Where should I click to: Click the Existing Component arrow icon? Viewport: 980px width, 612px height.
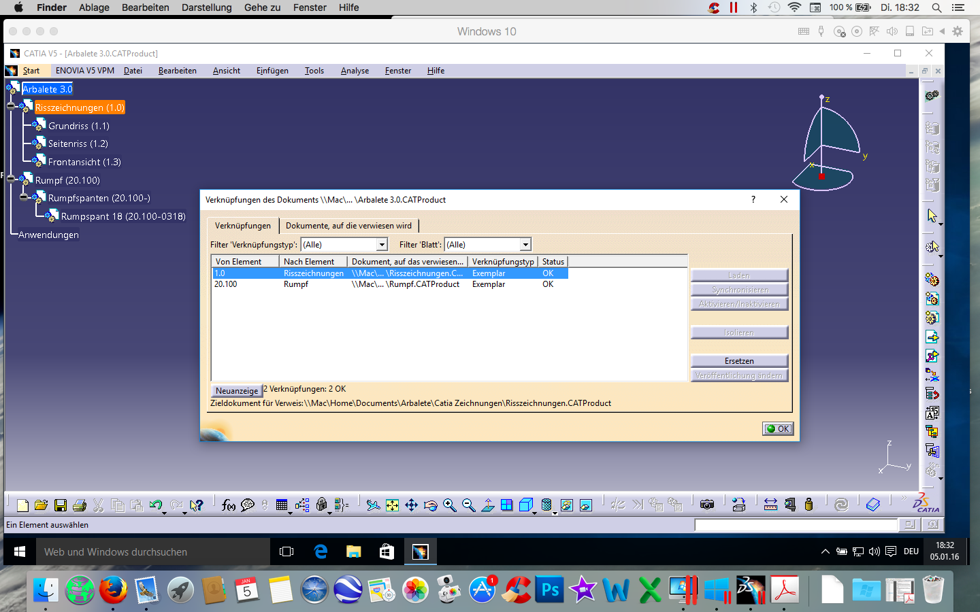coord(932,337)
